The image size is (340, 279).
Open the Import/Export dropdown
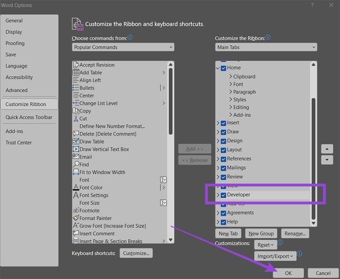(x=275, y=256)
